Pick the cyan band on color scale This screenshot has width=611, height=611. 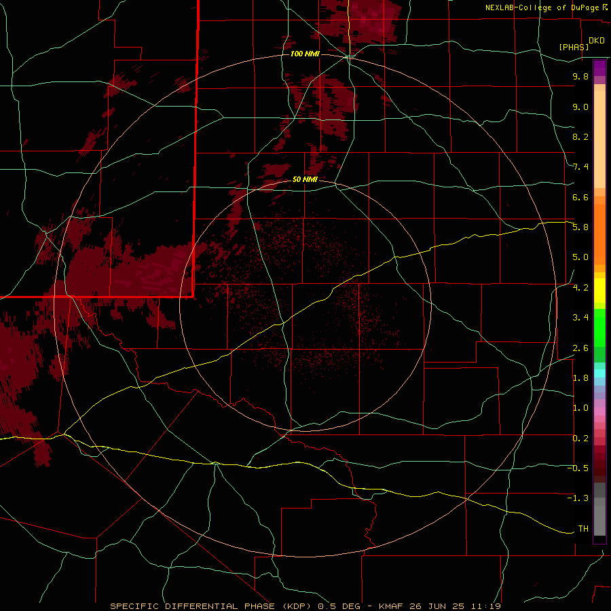coord(599,373)
